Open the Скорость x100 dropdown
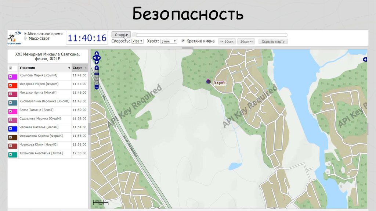 (137, 41)
